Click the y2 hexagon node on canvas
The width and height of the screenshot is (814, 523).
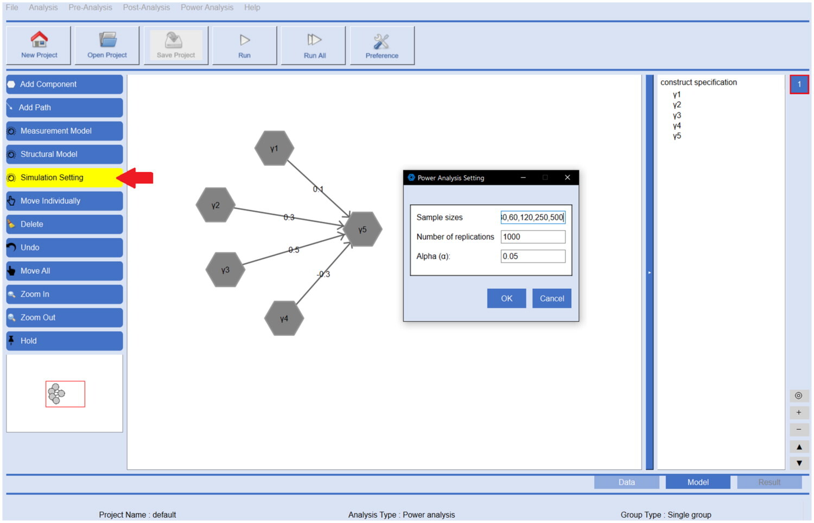pyautogui.click(x=215, y=205)
